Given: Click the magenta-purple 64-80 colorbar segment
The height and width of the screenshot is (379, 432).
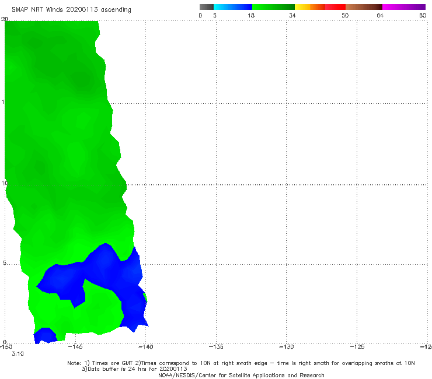Looking at the screenshot, I should tap(404, 7).
